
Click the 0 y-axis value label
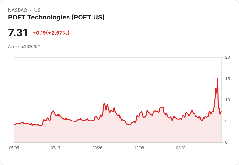pos(226,142)
